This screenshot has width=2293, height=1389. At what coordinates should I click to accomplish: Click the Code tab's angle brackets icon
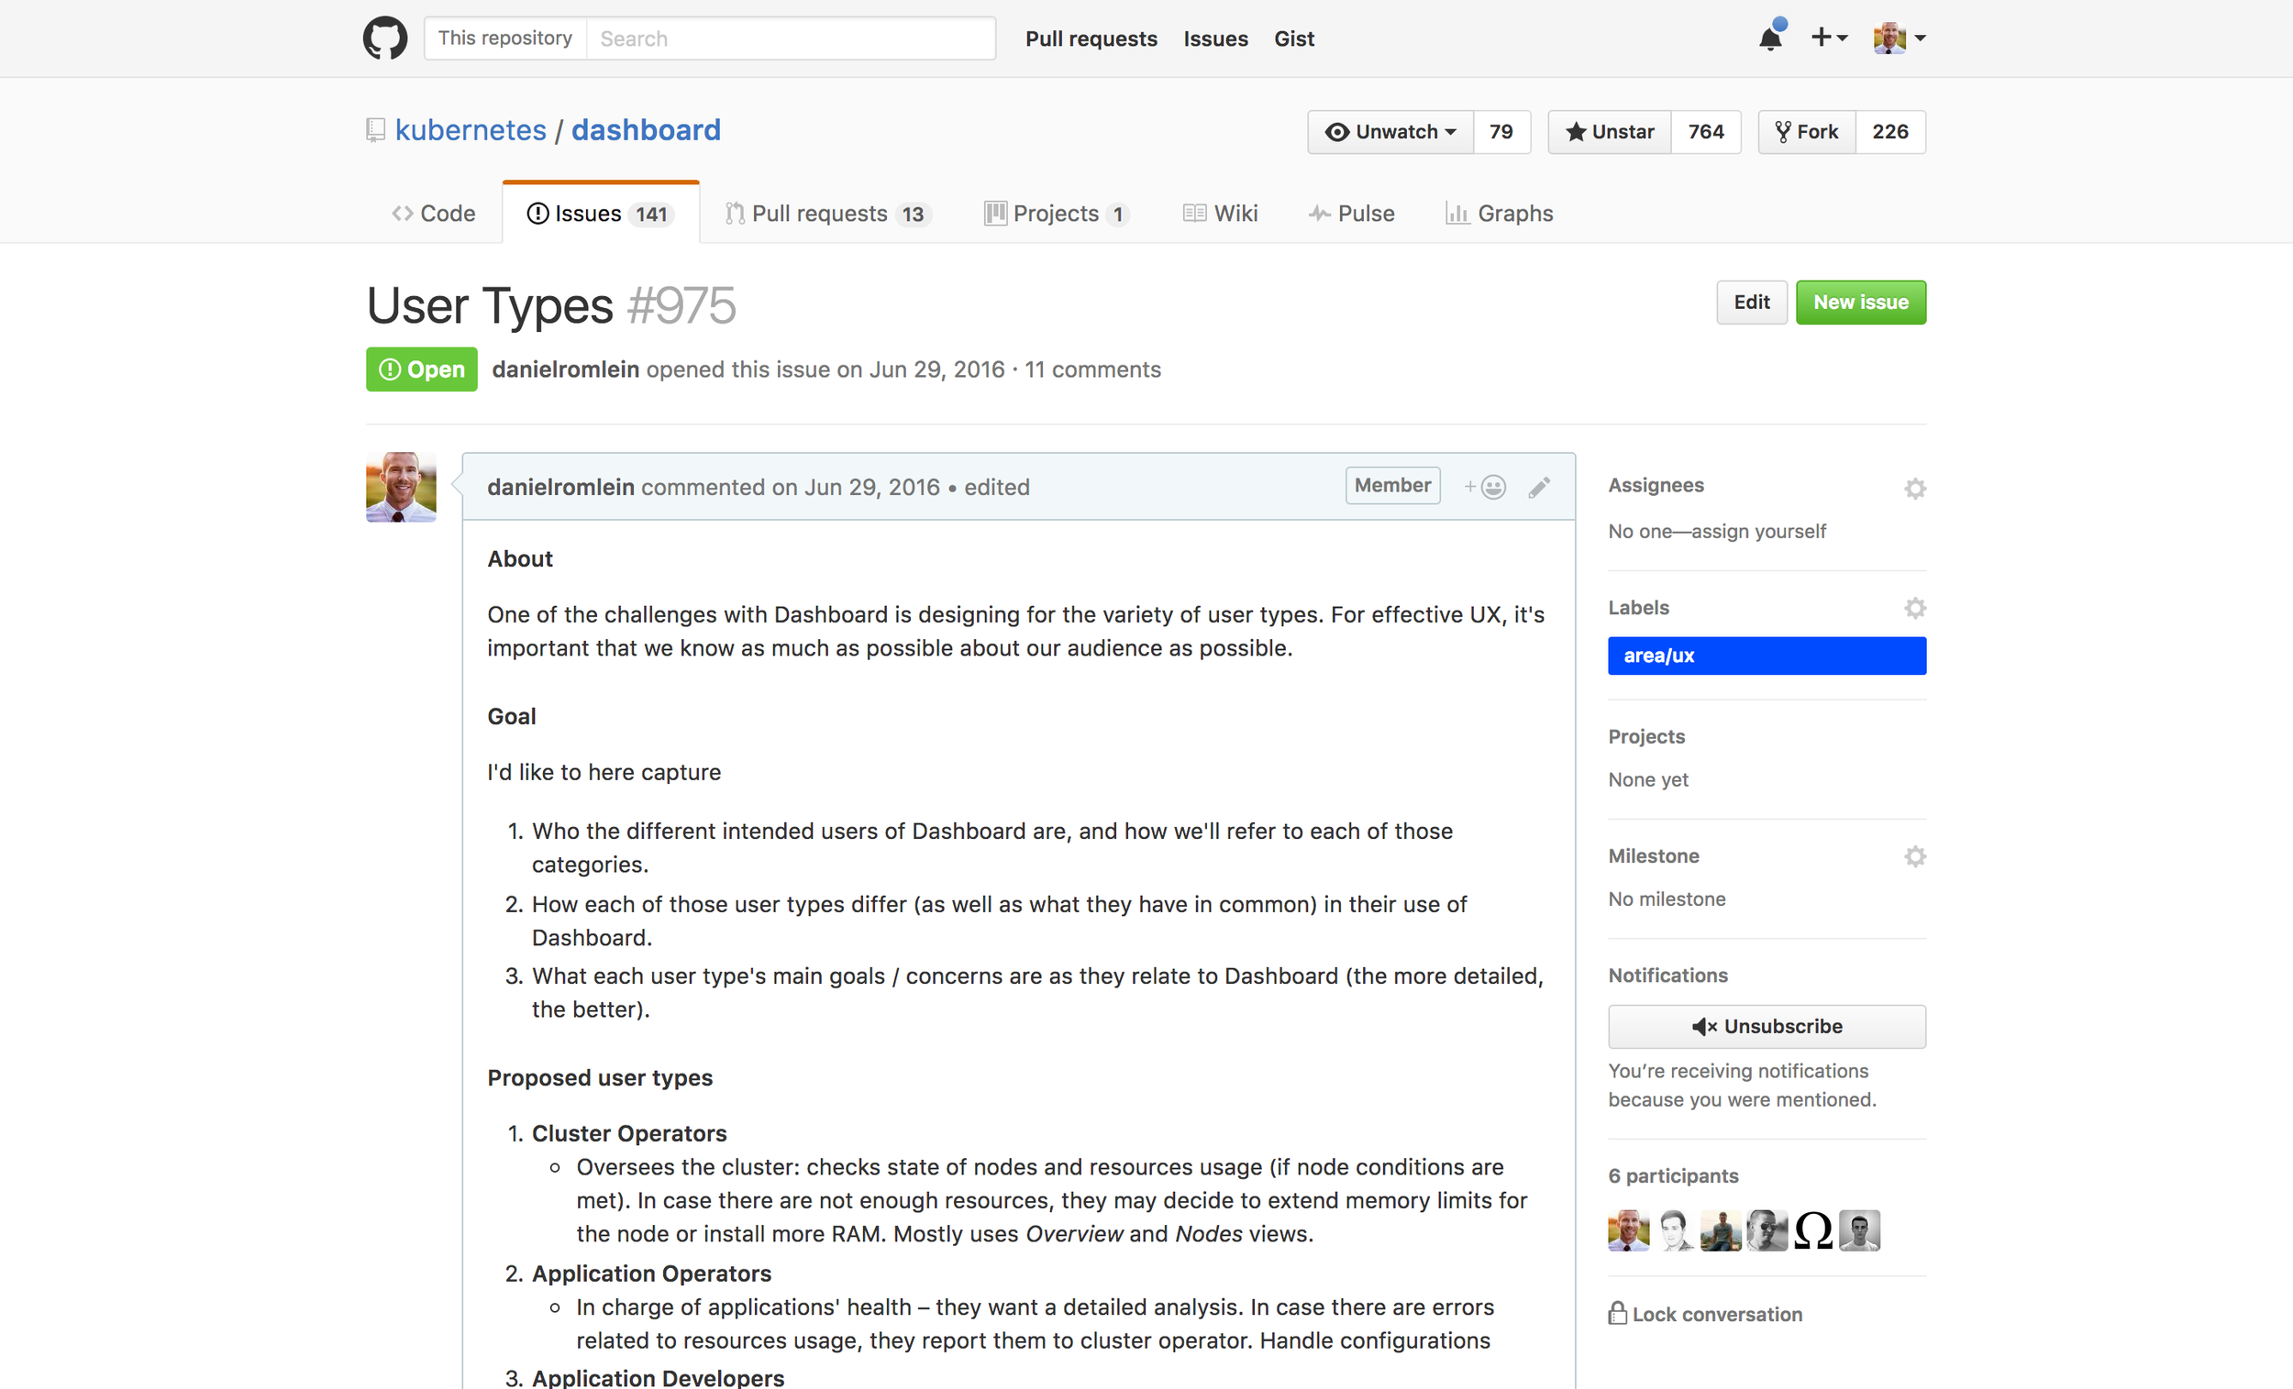[x=402, y=213]
